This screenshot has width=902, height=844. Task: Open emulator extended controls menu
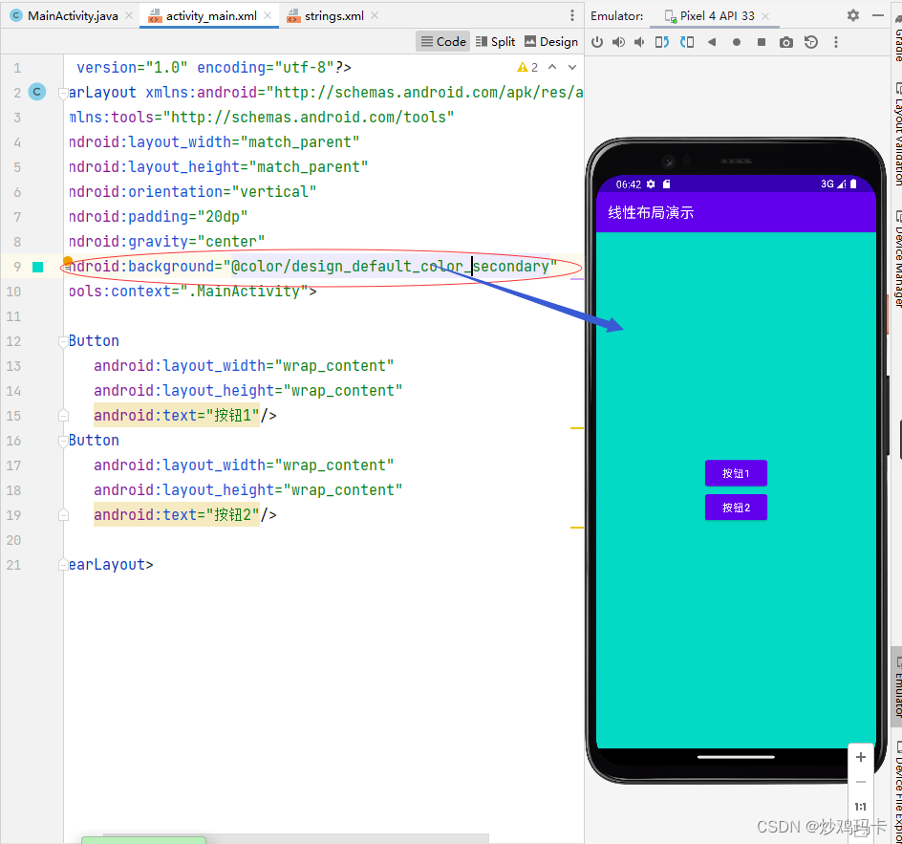click(836, 42)
